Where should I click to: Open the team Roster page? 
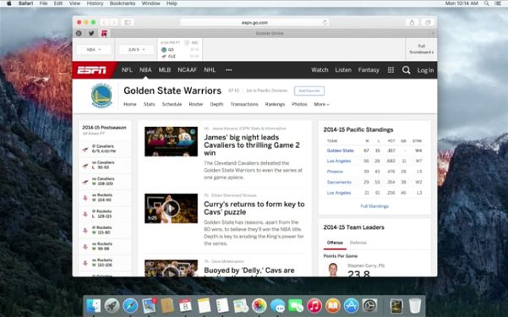click(x=196, y=104)
